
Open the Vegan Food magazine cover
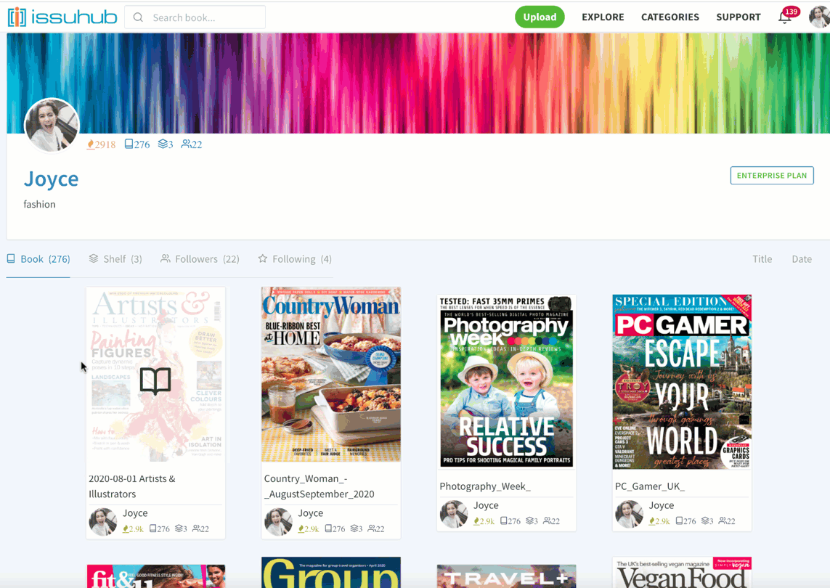click(x=682, y=572)
